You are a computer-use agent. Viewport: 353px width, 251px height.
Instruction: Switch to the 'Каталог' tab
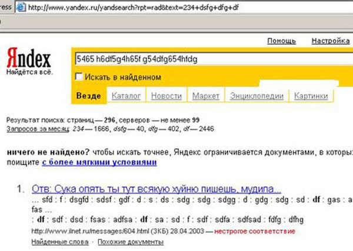[x=125, y=96]
